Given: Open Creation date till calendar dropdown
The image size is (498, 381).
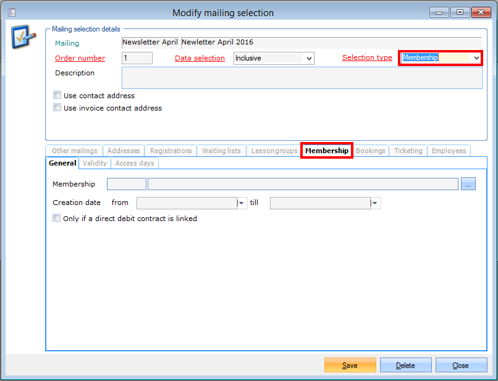Looking at the screenshot, I should 375,203.
